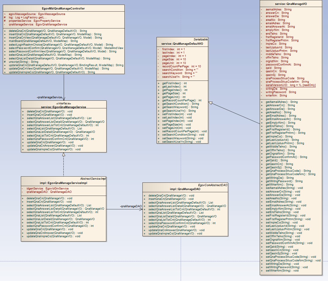Click the mainBoard method in the controller

tap(43, 41)
